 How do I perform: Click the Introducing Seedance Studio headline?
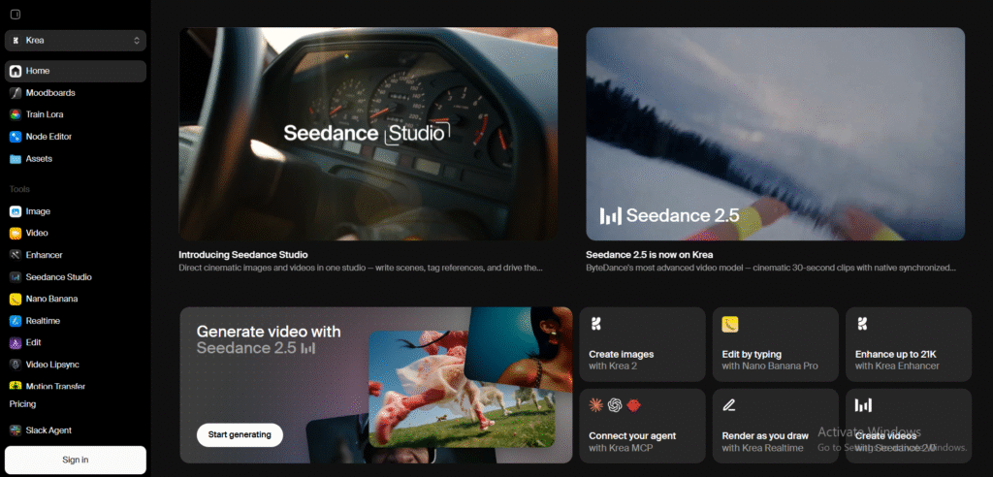point(243,255)
